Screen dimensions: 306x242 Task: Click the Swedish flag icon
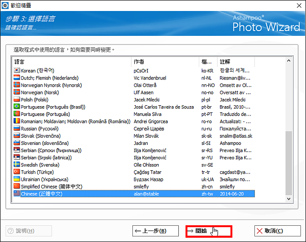tap(17, 164)
